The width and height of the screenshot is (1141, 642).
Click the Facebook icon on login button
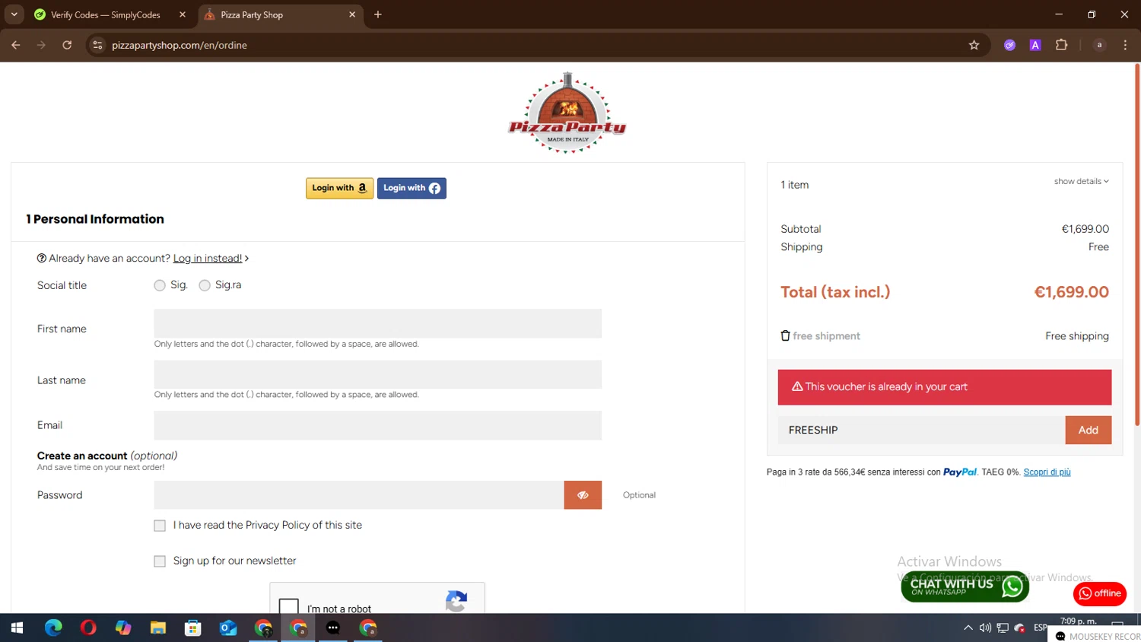coord(434,188)
